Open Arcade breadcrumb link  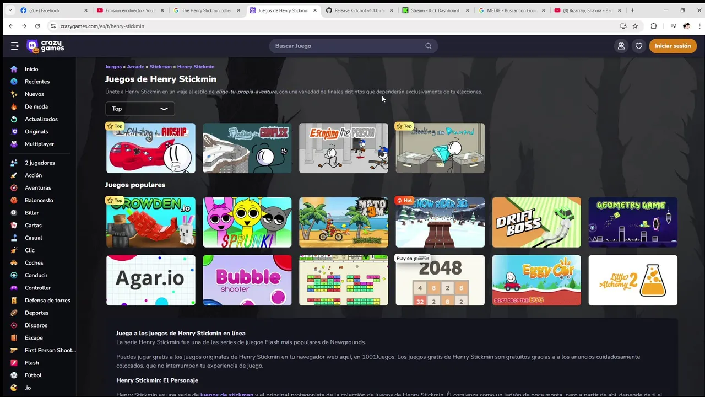[135, 67]
